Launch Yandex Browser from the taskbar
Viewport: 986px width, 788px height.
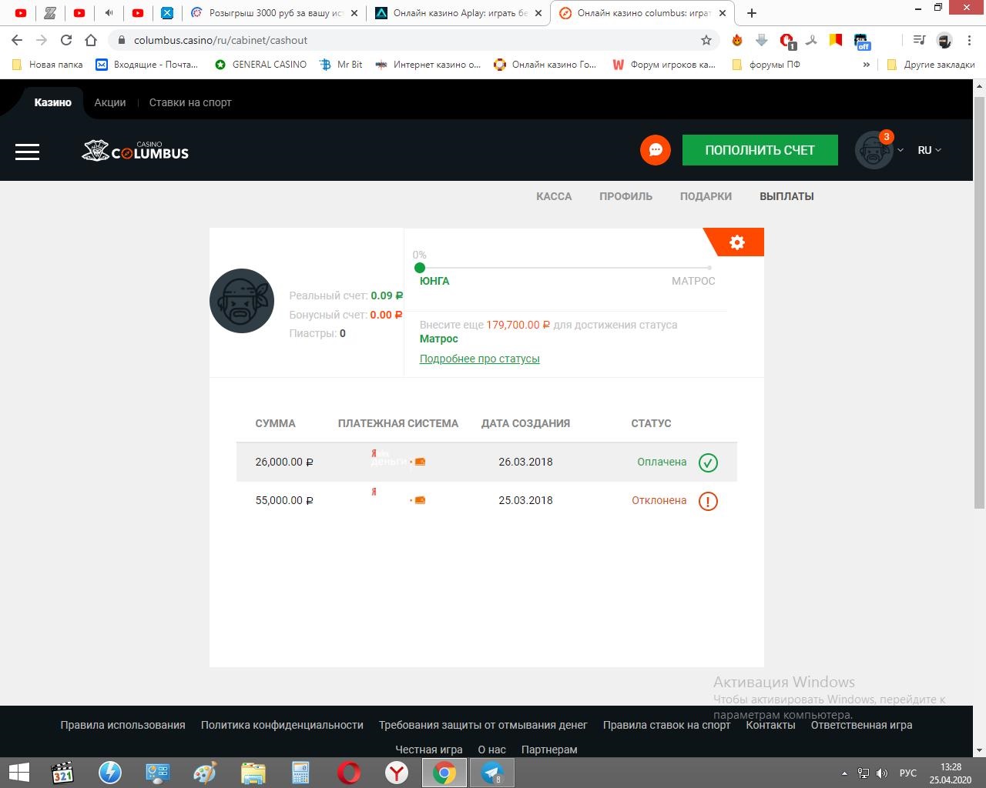tap(397, 773)
